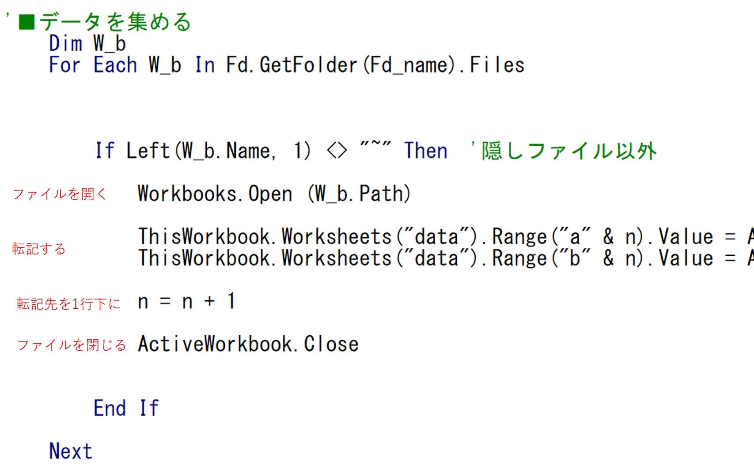The width and height of the screenshot is (754, 466).
Task: Click the line with Range("b" & n).Value
Action: pyautogui.click(x=442, y=258)
